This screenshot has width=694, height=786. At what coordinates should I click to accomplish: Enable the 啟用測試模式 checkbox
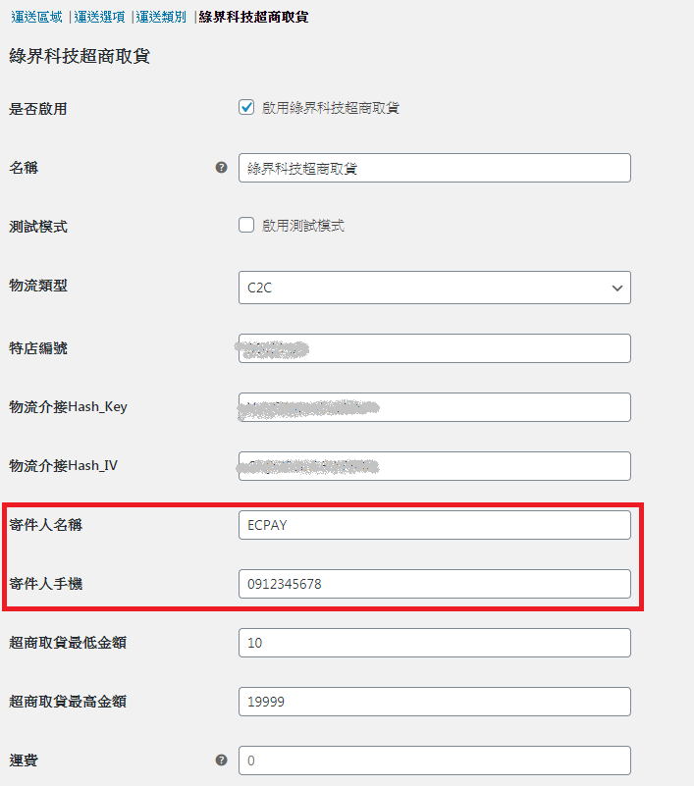point(246,225)
